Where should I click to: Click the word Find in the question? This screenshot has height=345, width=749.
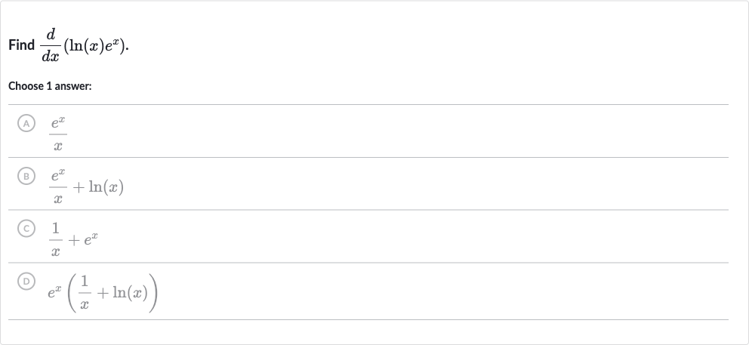[21, 45]
